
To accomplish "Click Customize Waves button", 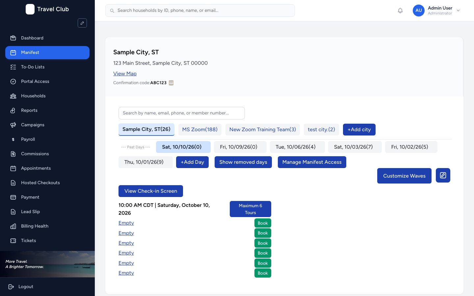I will [x=404, y=176].
